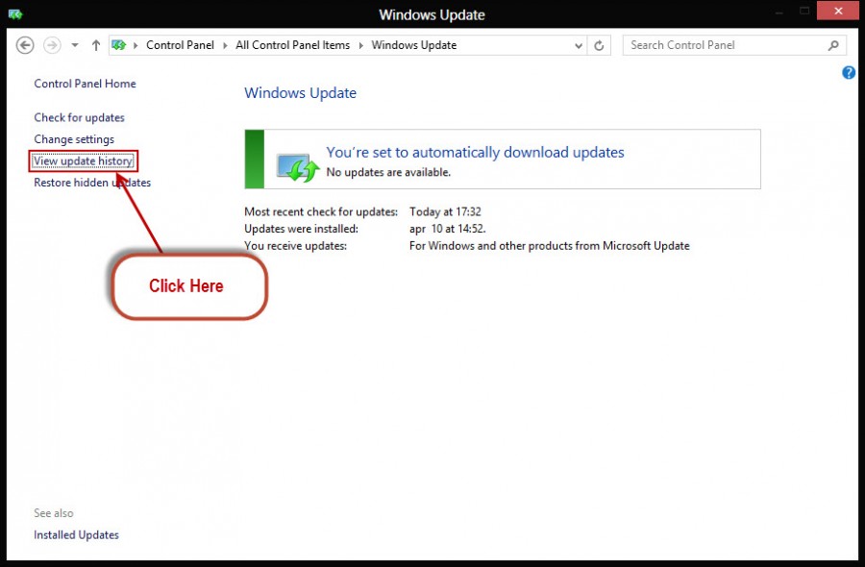Go up one level with the up arrow
Screen dimensions: 865x567
coord(96,45)
